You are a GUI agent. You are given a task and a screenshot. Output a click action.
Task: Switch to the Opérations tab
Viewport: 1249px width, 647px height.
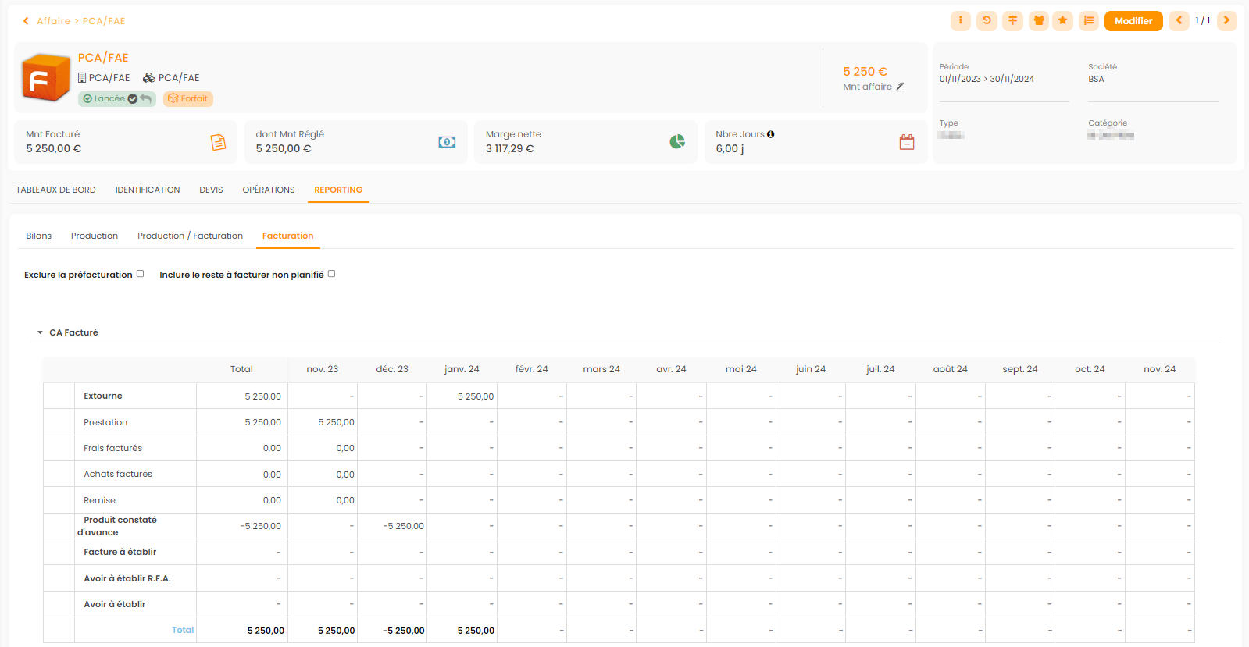click(268, 190)
